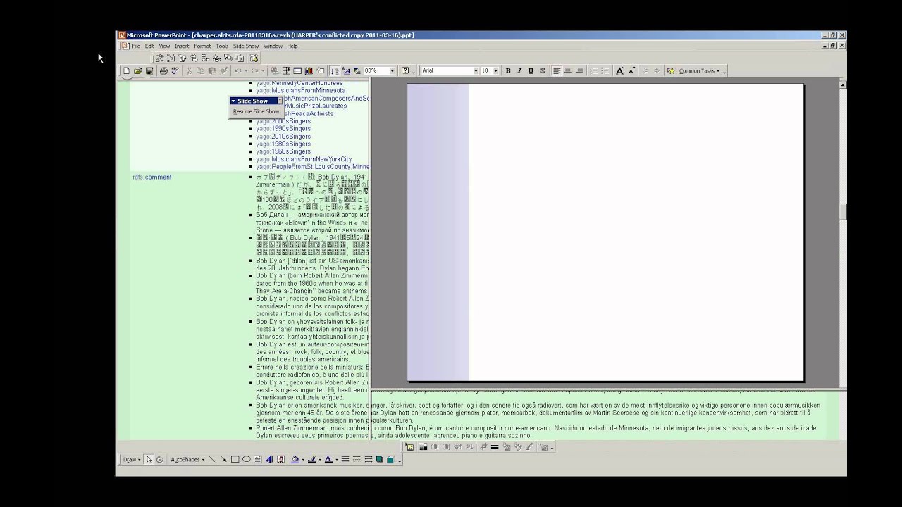The image size is (902, 507).
Task: Decrease font size with the small A
Action: (x=631, y=70)
